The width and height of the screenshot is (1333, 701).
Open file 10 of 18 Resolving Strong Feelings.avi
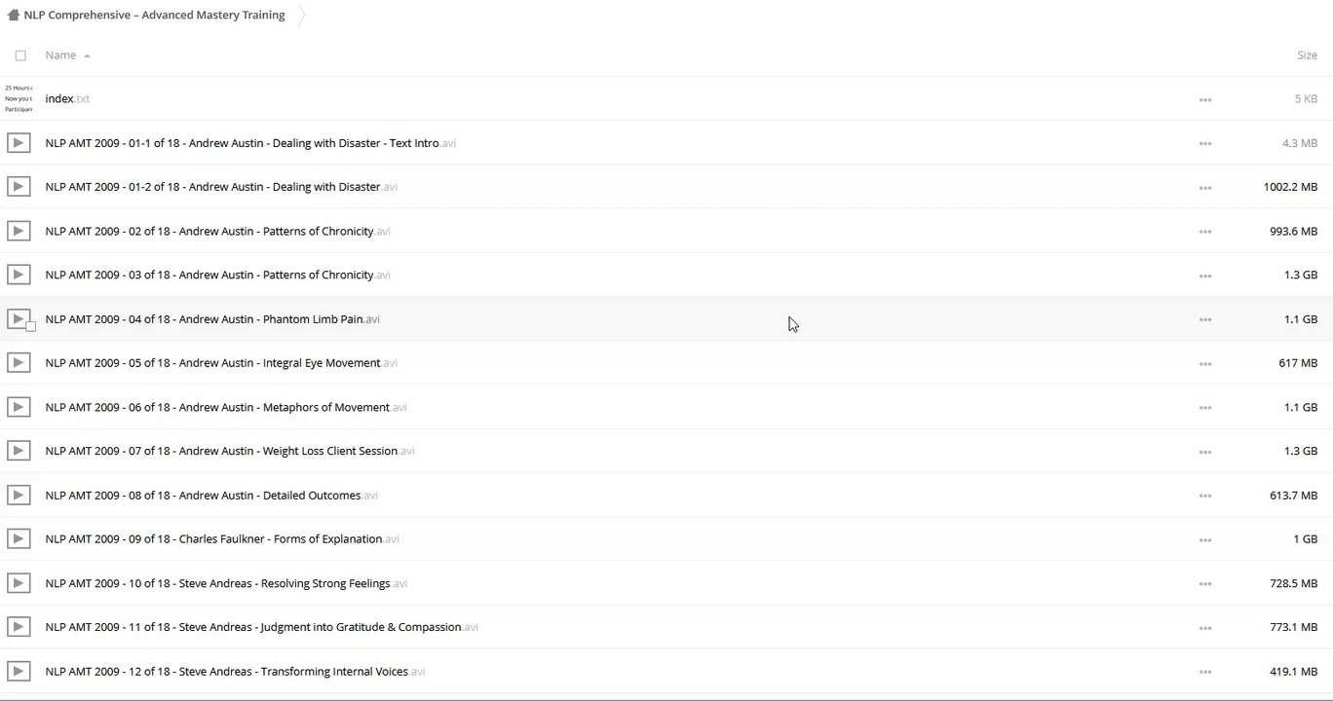226,583
